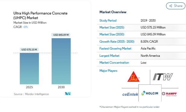
Task: Click the Largest Market label
Action: (x=109, y=56)
